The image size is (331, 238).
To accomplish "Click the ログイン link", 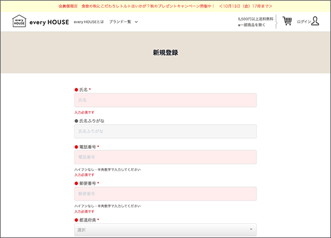I will 304,22.
